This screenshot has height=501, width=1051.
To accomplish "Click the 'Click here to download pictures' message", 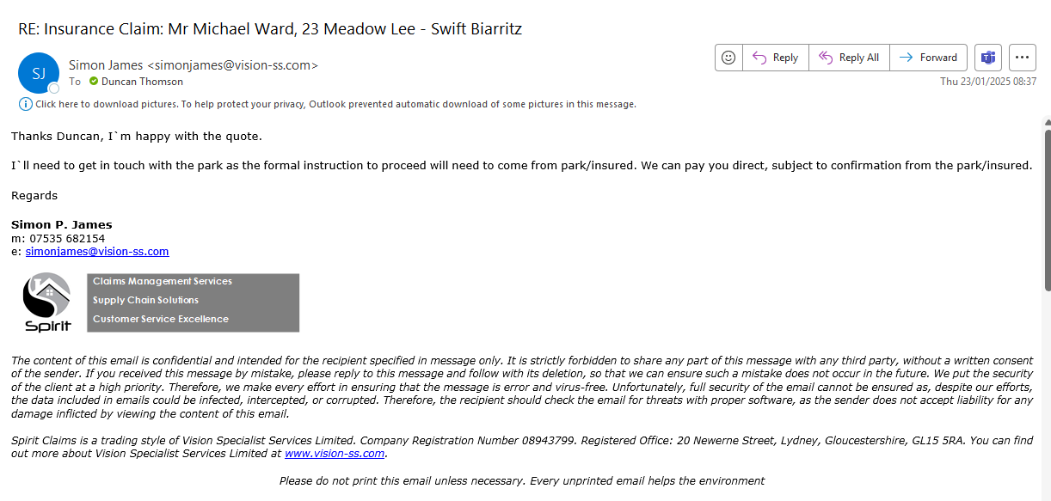I will tap(335, 104).
